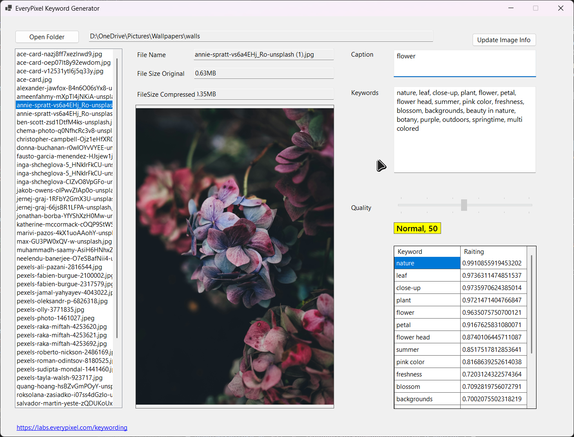This screenshot has height=437, width=574.
Task: Click the FileSize Compressed field
Action: [263, 94]
